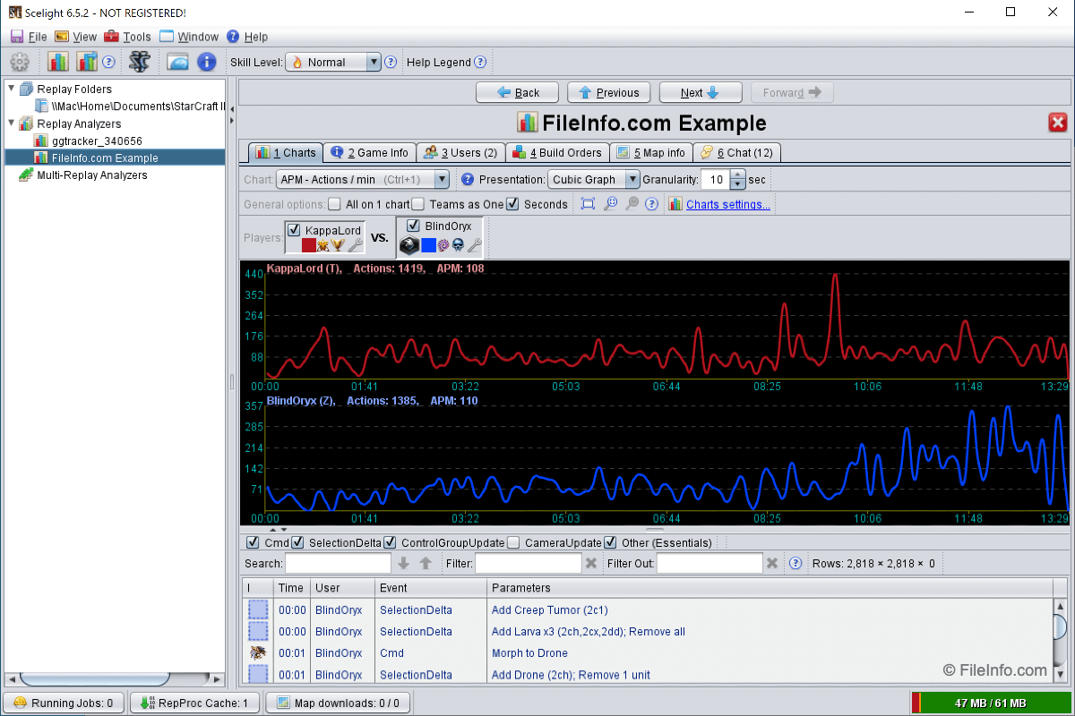1075x716 pixels.
Task: Open the View menu
Action: [75, 37]
